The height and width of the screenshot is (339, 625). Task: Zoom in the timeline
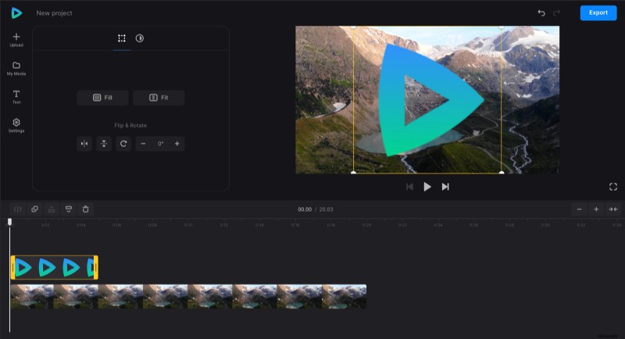point(596,209)
